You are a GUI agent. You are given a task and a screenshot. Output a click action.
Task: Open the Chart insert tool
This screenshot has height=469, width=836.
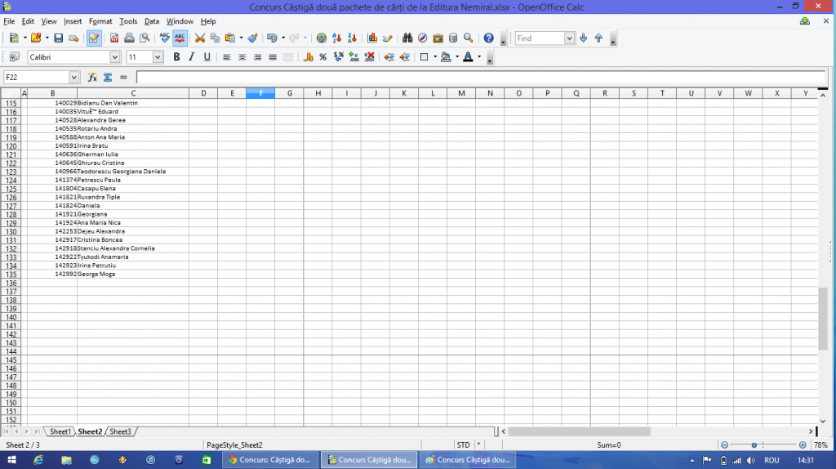(x=372, y=38)
